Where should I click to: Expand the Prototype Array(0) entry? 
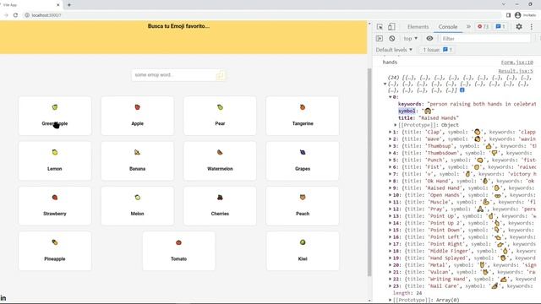(x=391, y=300)
